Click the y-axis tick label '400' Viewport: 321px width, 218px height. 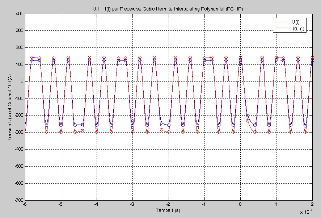(x=20, y=14)
